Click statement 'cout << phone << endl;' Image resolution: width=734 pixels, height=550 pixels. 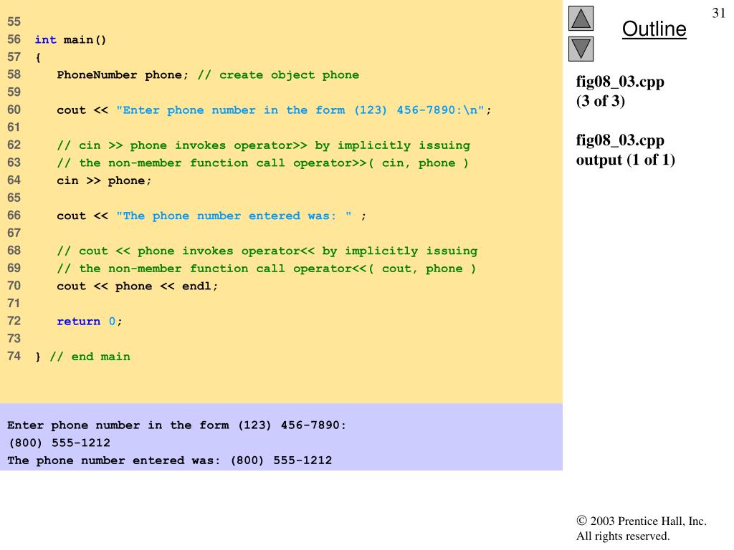point(137,286)
